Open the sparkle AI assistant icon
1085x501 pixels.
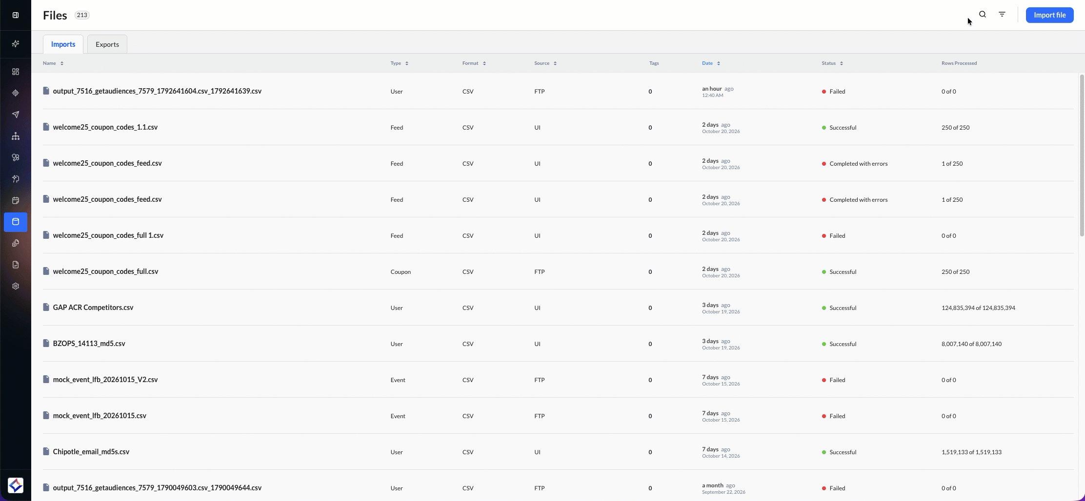tap(16, 44)
